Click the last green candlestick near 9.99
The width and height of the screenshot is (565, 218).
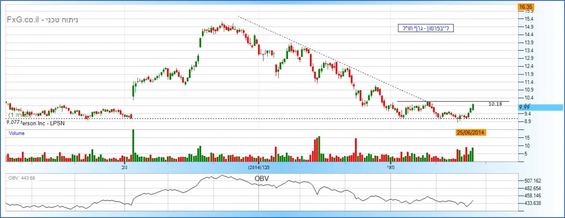coord(473,107)
